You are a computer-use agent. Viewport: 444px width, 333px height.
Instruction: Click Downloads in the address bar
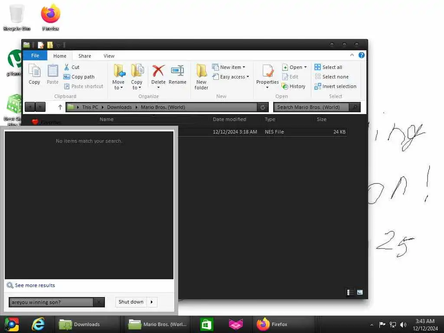(x=119, y=107)
